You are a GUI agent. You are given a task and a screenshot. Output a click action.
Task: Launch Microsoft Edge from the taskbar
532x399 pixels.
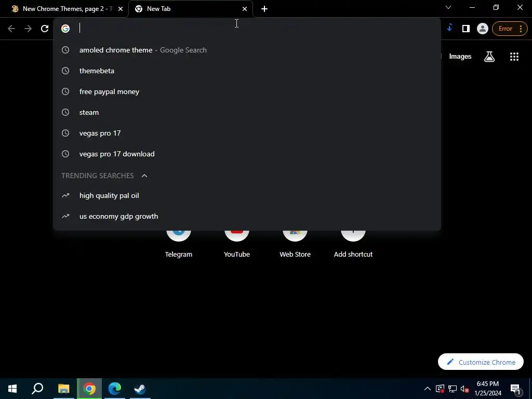click(115, 389)
